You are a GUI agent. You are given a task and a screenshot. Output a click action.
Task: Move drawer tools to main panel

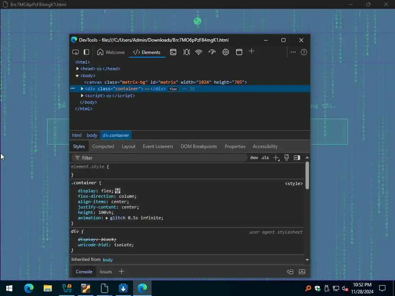click(290, 272)
